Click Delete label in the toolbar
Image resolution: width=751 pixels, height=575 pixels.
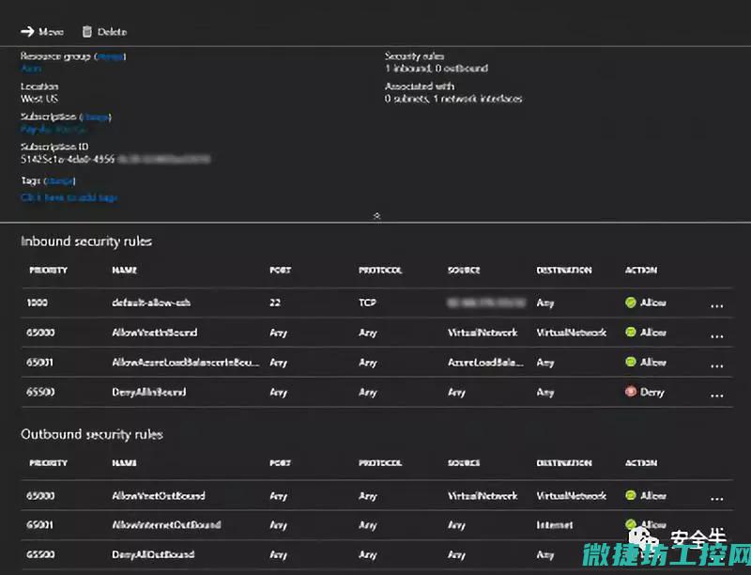[112, 32]
